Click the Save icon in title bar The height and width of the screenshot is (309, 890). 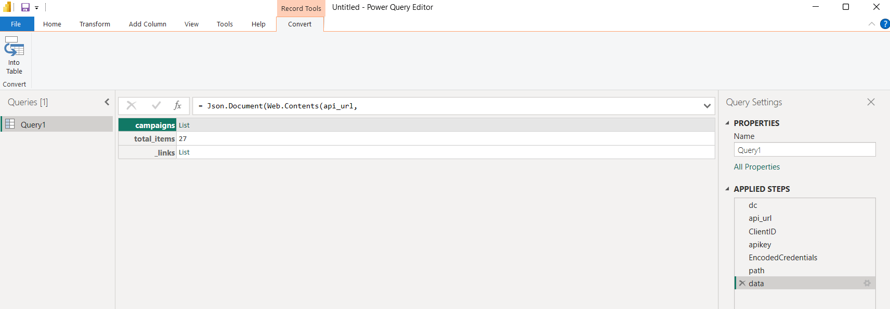pyautogui.click(x=25, y=7)
